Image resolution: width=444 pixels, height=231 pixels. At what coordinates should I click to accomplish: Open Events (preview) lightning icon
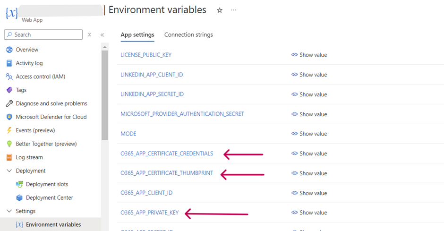pos(9,130)
